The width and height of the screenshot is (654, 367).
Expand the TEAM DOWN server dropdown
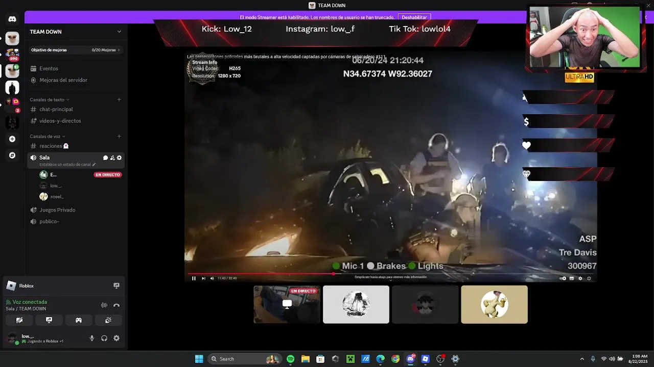click(x=119, y=32)
